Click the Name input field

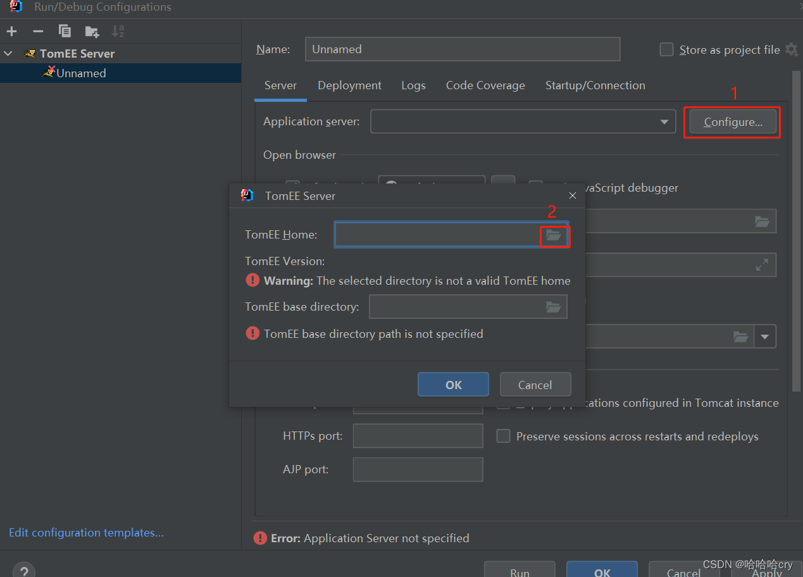pos(463,49)
